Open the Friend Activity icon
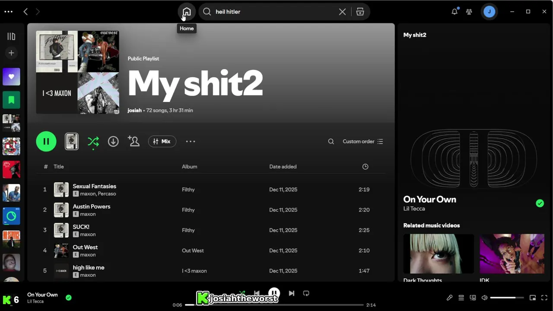Image resolution: width=553 pixels, height=311 pixels. [x=469, y=12]
